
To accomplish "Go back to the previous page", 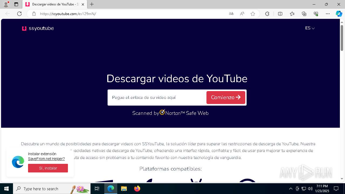I will [8, 14].
